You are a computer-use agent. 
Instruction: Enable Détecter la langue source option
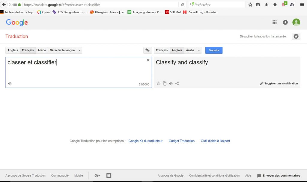click(62, 50)
